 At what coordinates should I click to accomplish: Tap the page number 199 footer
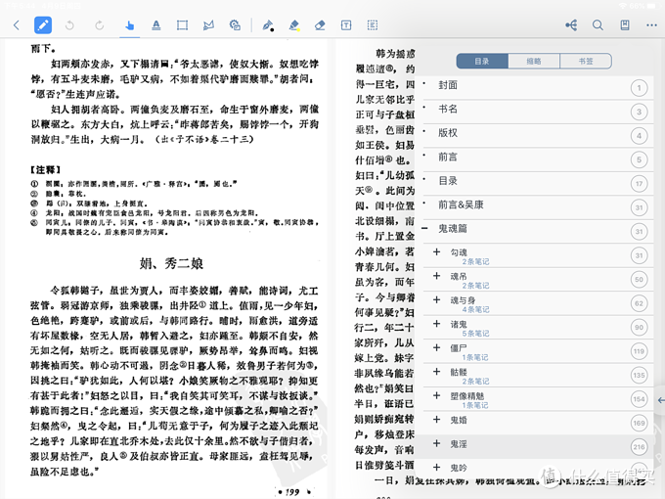tap(293, 492)
